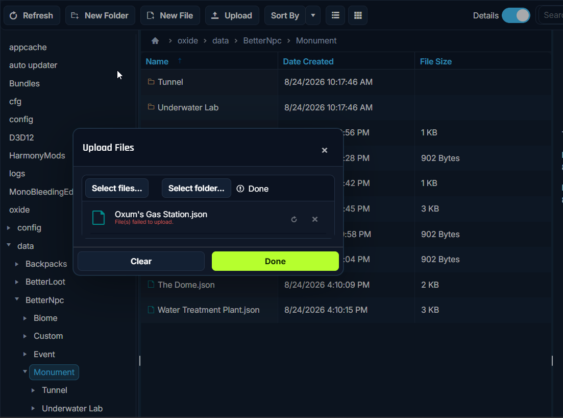Navigate to data in breadcrumb

[221, 40]
